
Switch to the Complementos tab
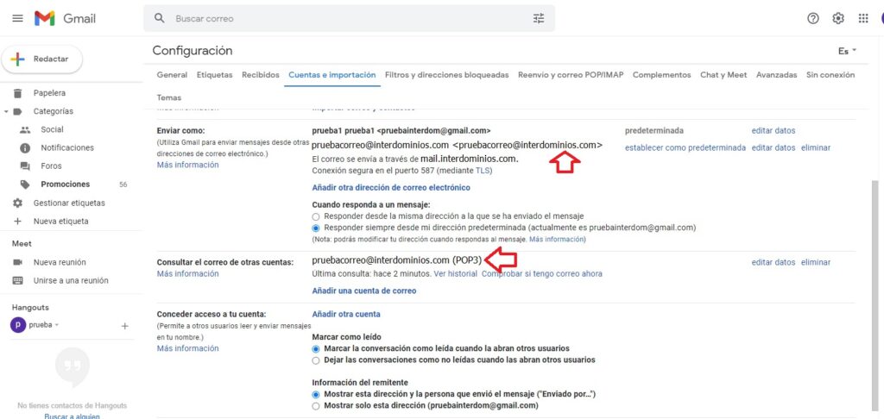pyautogui.click(x=661, y=75)
